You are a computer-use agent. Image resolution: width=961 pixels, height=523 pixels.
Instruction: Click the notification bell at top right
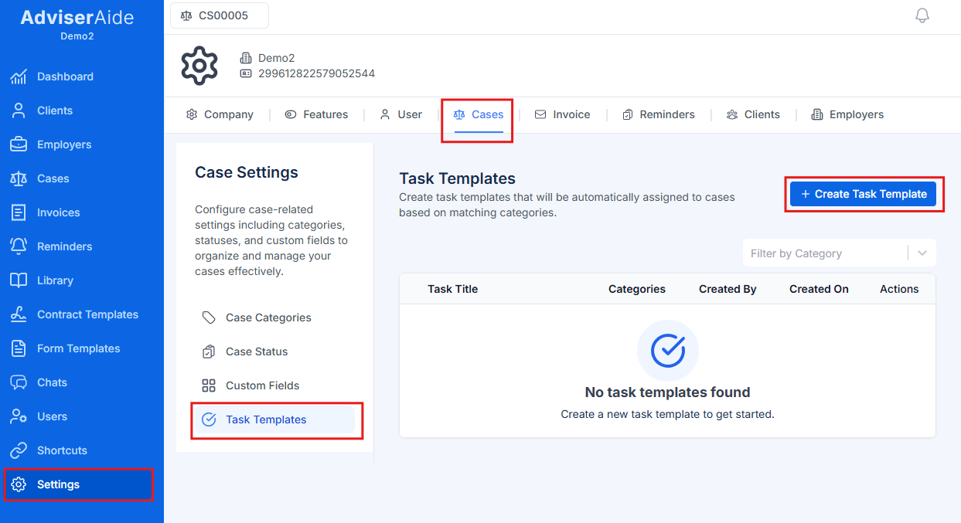coord(922,15)
